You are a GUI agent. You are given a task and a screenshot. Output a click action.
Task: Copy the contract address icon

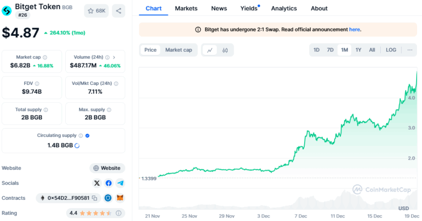point(95,198)
